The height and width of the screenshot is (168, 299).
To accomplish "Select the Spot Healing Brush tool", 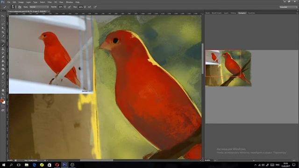I will coord(3,41).
